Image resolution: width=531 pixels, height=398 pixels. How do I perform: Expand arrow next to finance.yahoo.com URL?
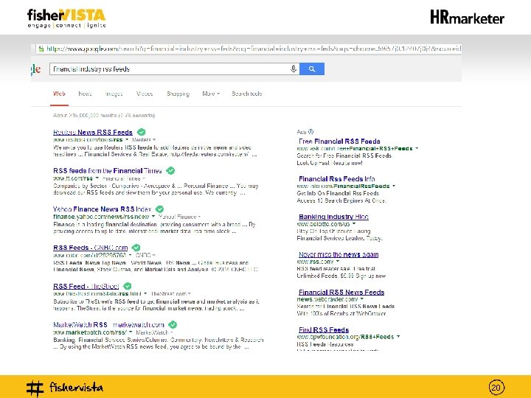(153, 217)
